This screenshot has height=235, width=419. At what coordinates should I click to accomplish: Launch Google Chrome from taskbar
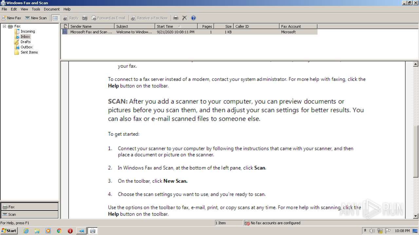(59, 231)
